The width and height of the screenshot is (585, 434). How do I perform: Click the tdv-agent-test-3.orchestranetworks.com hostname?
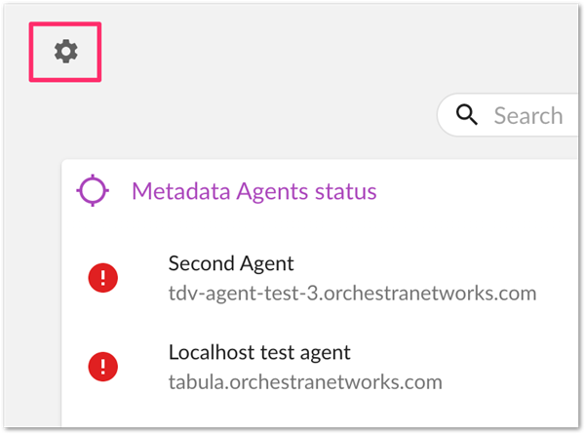coord(352,293)
